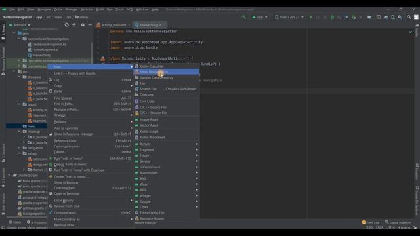
Task: Collapse the drawable folder in project tree
Action: [19, 77]
